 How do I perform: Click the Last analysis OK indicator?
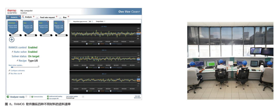pyautogui.click(x=48, y=98)
